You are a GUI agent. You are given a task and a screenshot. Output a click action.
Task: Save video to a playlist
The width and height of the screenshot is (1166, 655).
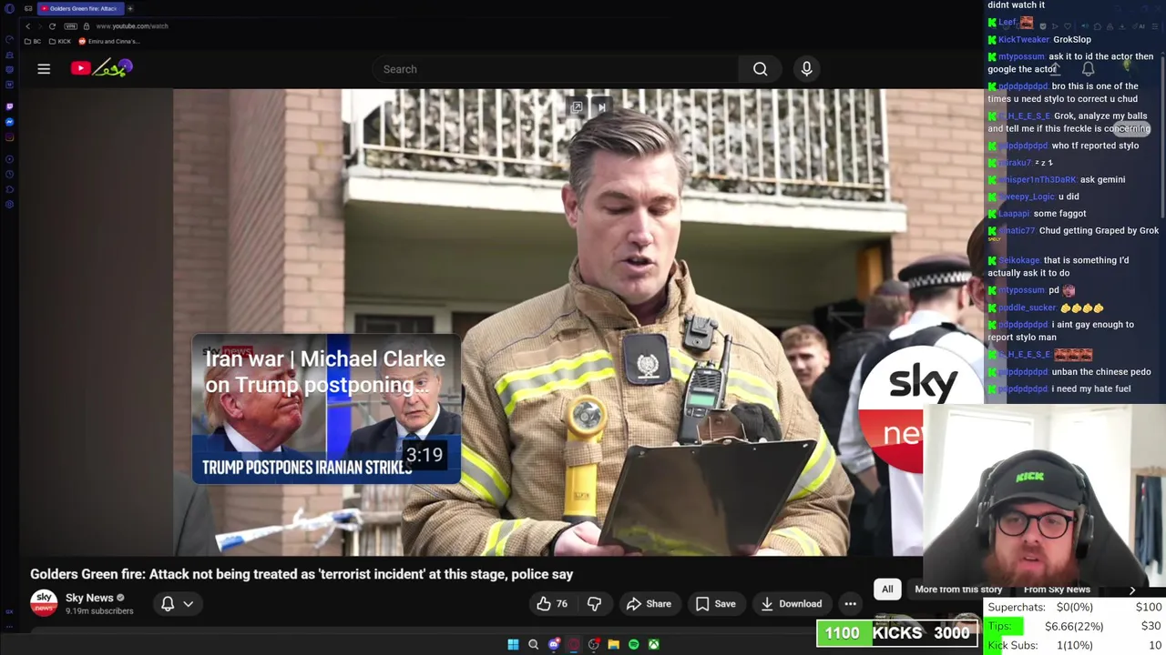click(x=715, y=603)
